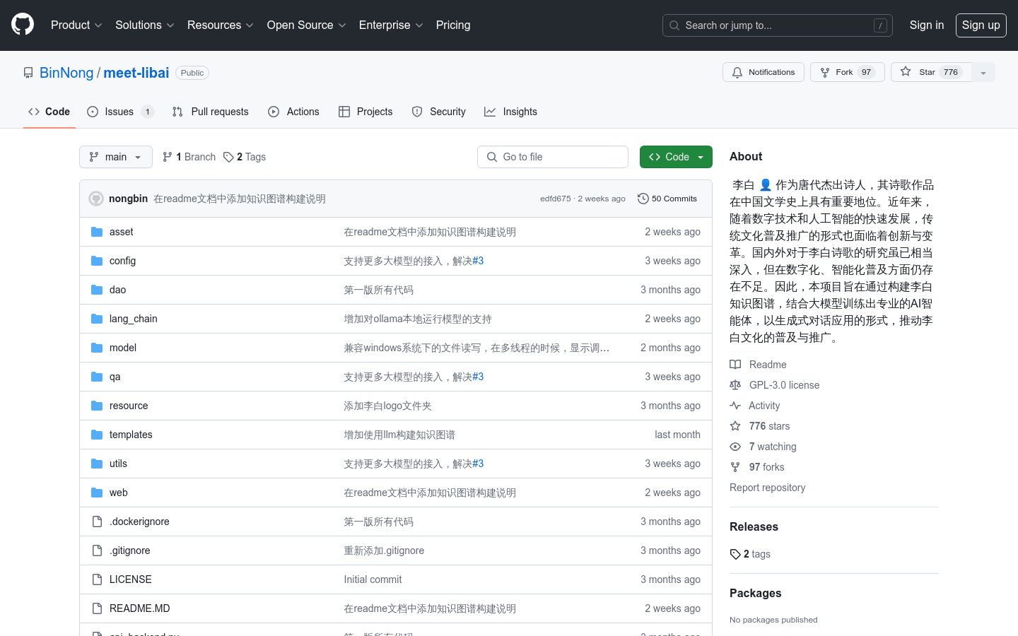1018x636 pixels.
Task: Focus the Search or jump to field
Action: [778, 25]
